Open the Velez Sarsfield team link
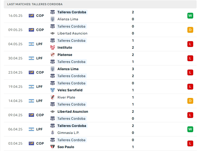Screen dimensions: 199x151 70,90
